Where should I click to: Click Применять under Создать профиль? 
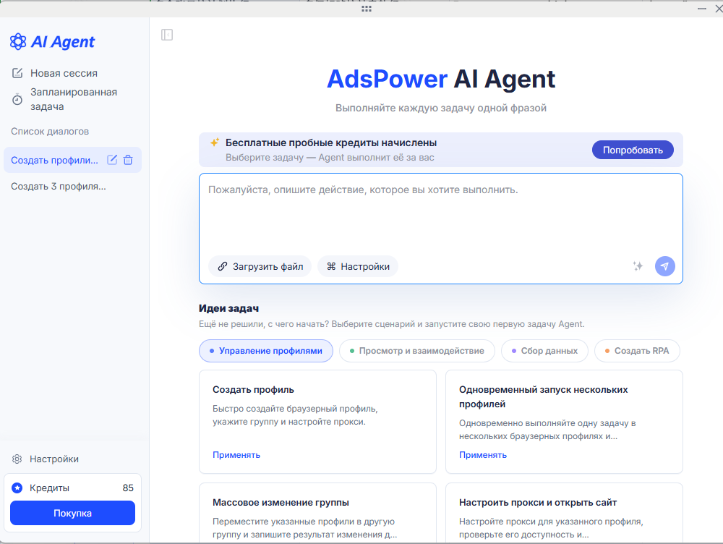click(x=236, y=455)
